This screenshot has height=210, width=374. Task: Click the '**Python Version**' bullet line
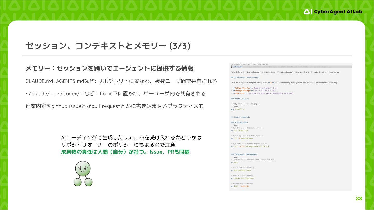254,88
